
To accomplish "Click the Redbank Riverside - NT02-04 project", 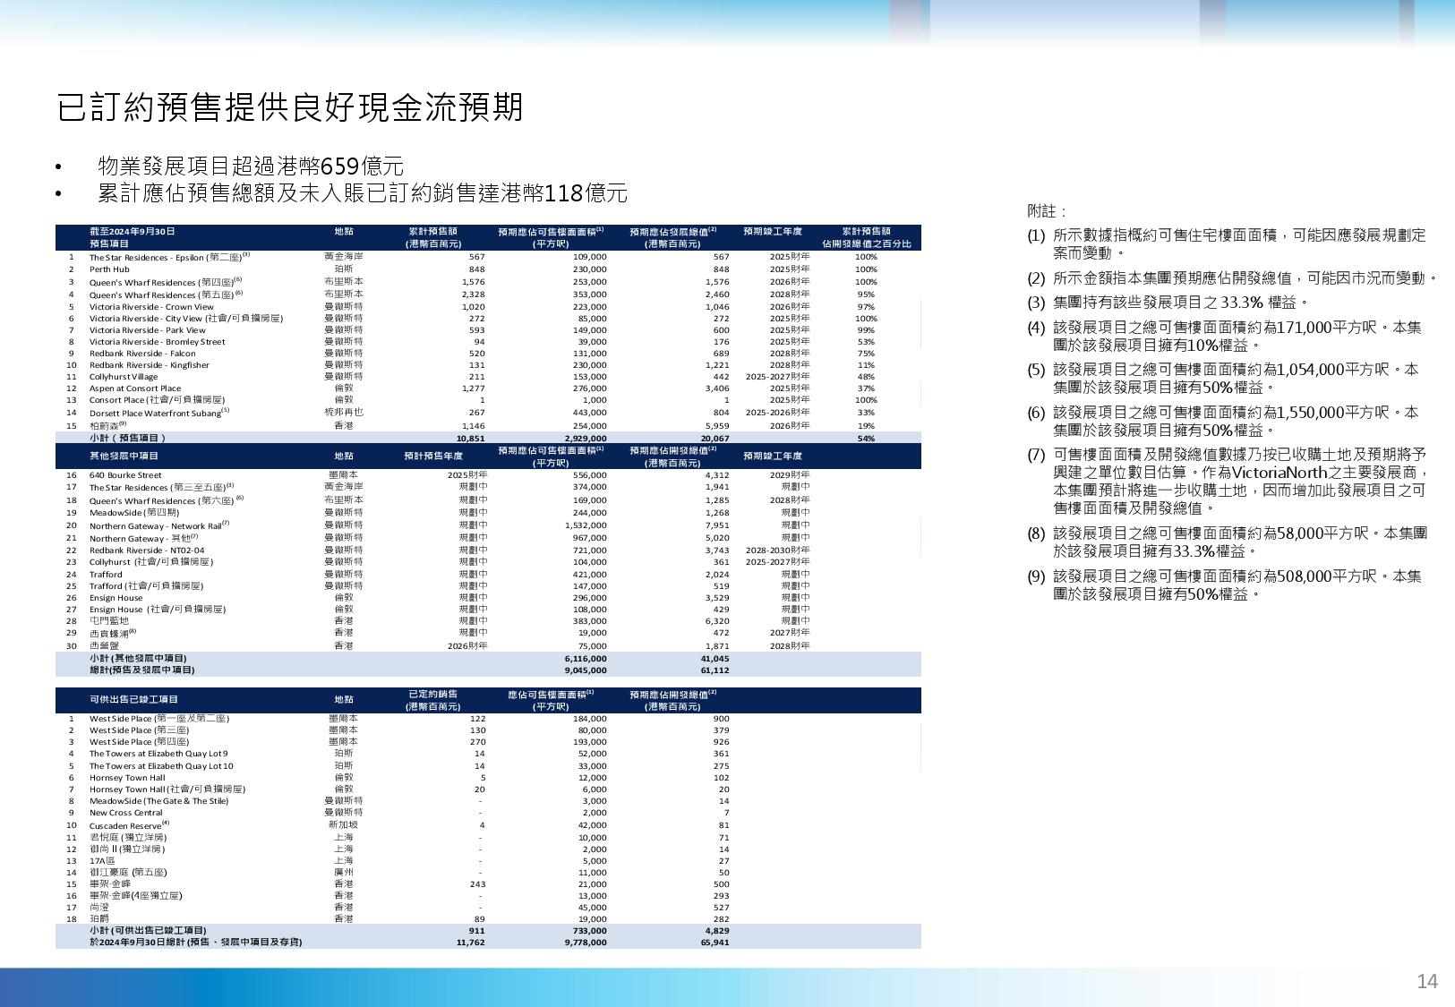I will coord(147,550).
